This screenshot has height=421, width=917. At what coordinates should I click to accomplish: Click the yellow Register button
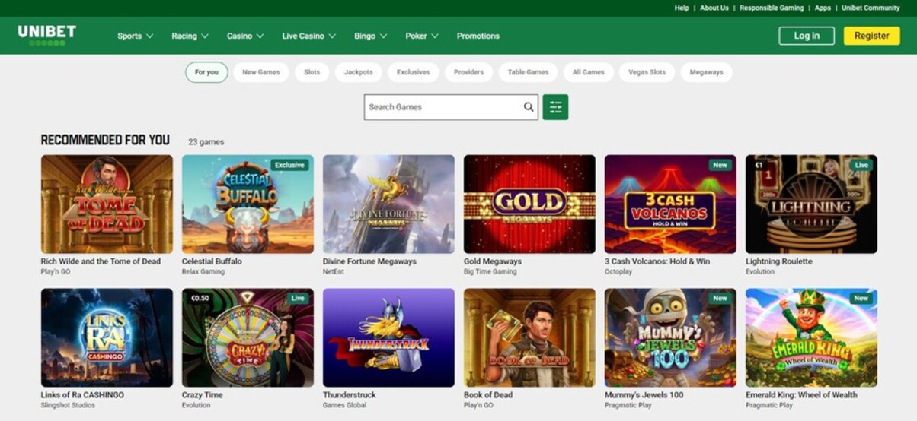871,36
